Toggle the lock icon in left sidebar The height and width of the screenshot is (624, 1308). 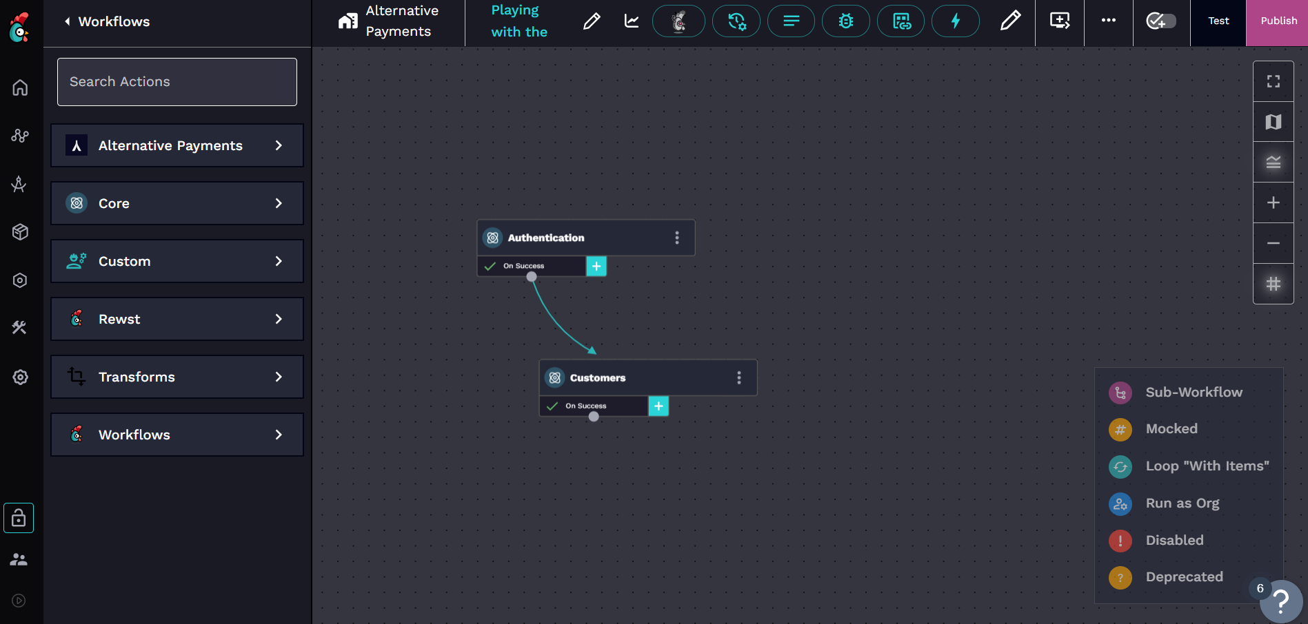[19, 518]
